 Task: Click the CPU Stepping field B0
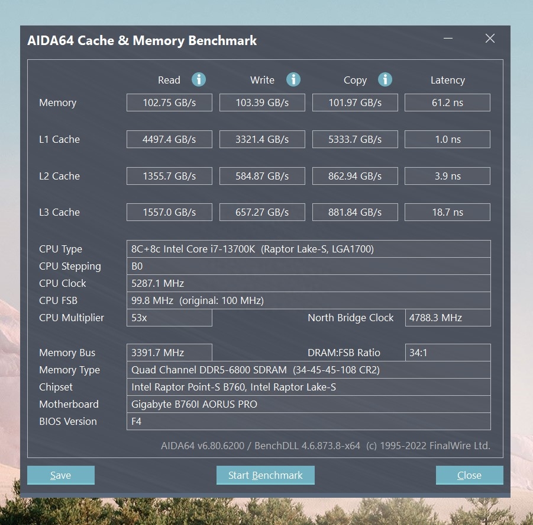click(309, 266)
